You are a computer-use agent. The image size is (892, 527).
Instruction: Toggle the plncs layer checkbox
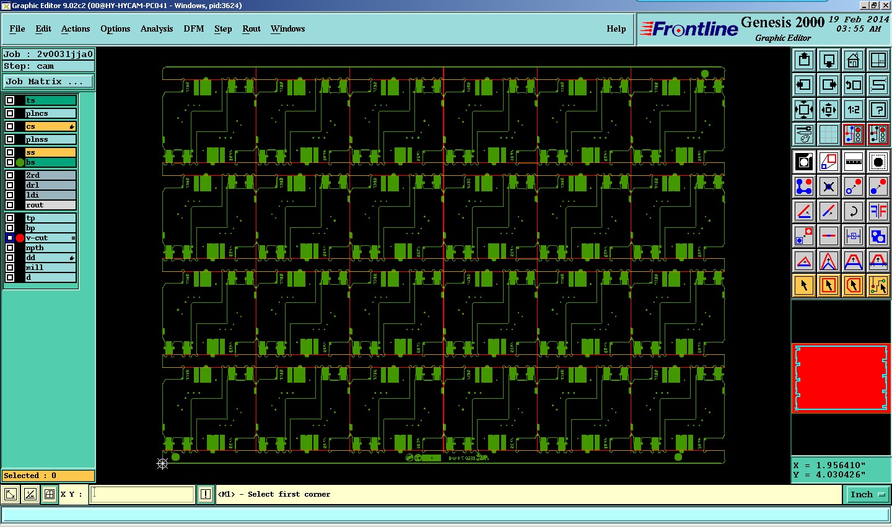pyautogui.click(x=10, y=113)
